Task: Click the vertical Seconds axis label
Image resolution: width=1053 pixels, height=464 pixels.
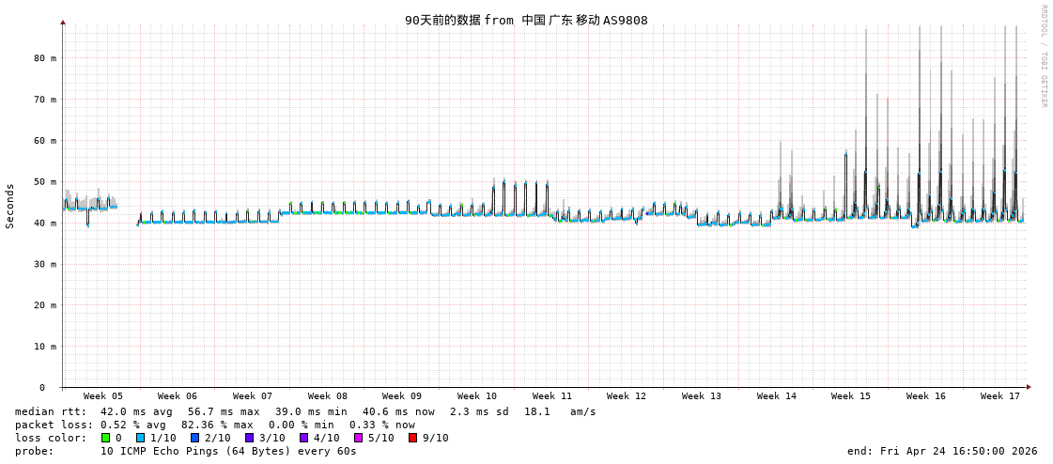Action: pos(10,206)
